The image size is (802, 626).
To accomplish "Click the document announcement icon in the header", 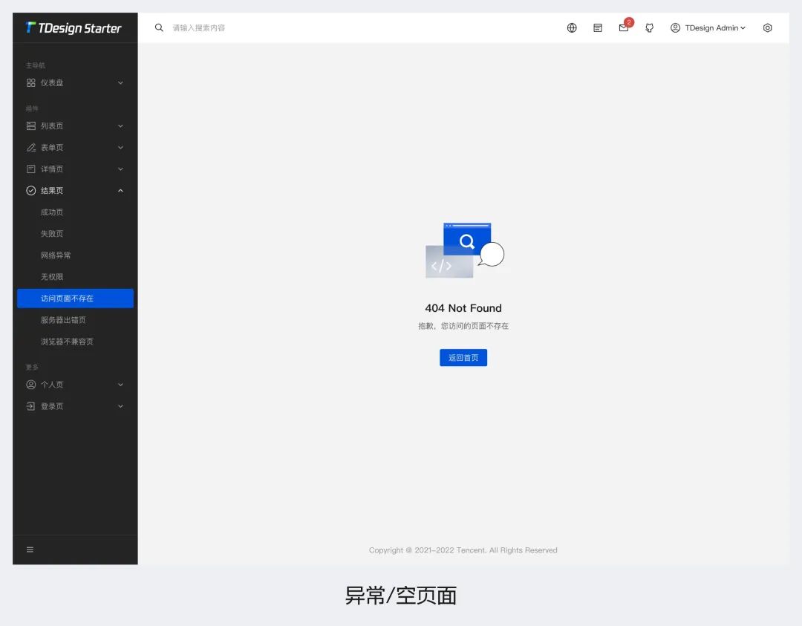I will pos(598,27).
